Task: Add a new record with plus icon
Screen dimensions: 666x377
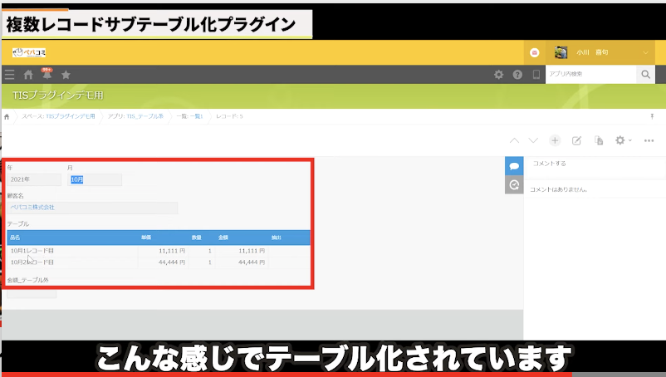Action: point(555,140)
